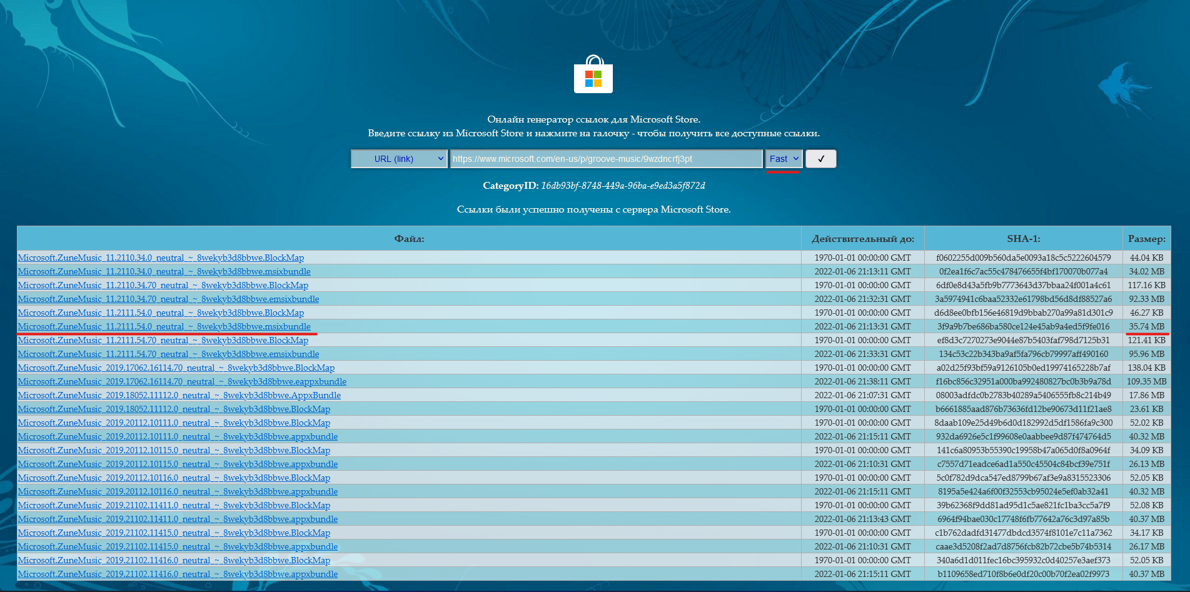The height and width of the screenshot is (592, 1190).
Task: Click the Файл column header
Action: coord(409,239)
